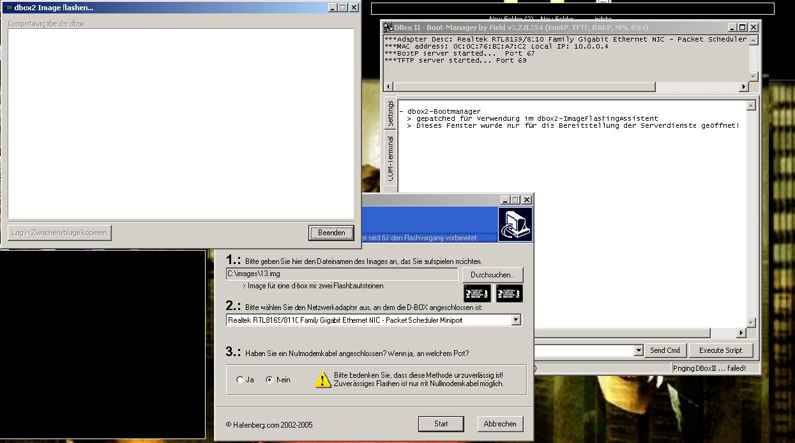Open the network adapter dropdown
Viewport: 795px width, 443px height.
coord(515,320)
